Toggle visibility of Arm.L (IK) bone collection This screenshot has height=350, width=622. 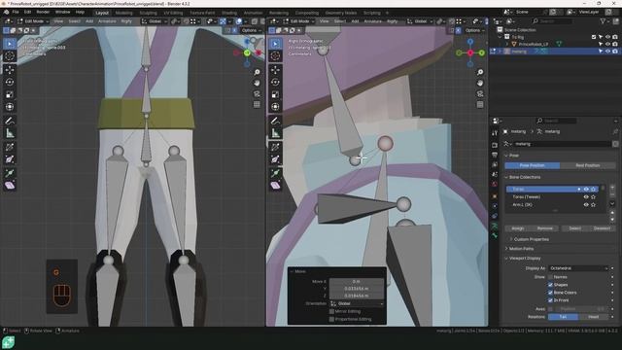(x=586, y=205)
